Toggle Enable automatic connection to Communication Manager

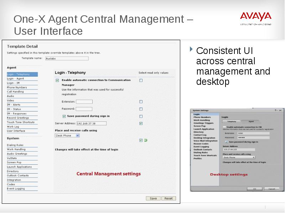[x=57, y=81]
